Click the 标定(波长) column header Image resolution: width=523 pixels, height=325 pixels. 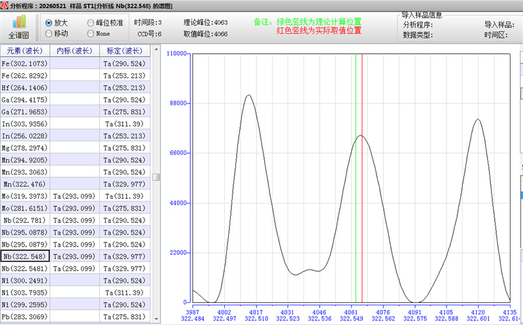[125, 51]
